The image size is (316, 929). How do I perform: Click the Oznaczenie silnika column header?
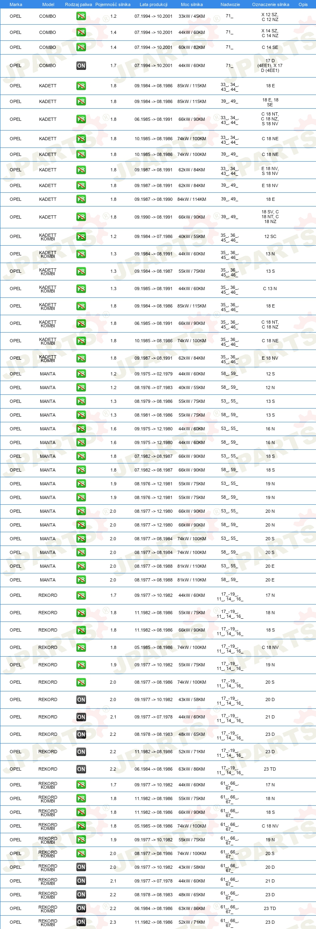[271, 4]
